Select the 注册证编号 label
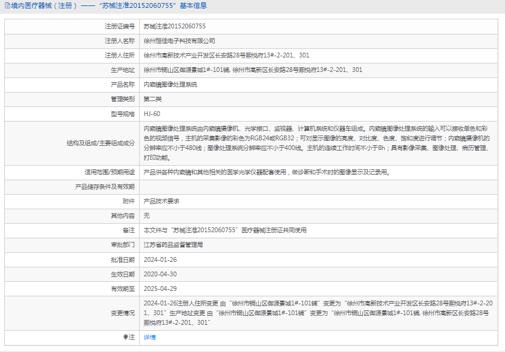The width and height of the screenshot is (505, 352). click(120, 27)
